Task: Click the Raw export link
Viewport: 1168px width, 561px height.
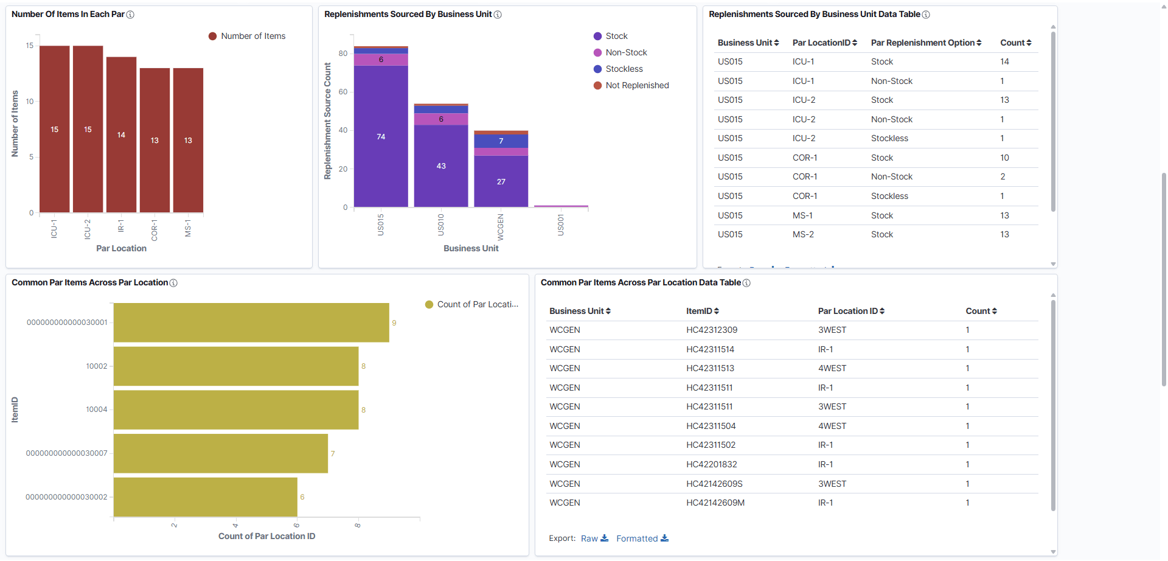Action: point(589,538)
